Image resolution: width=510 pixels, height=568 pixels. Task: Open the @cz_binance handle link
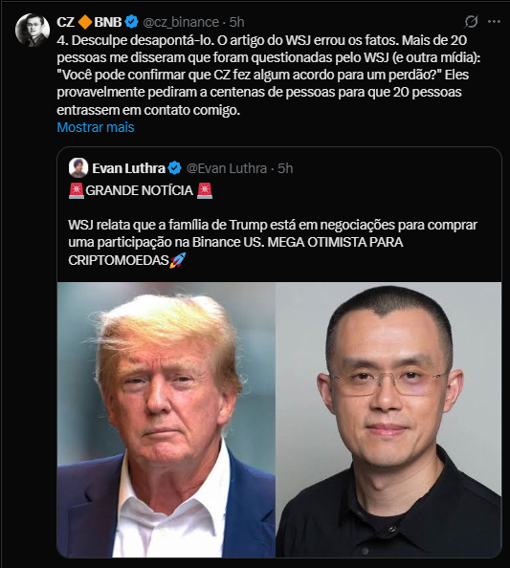click(x=181, y=22)
